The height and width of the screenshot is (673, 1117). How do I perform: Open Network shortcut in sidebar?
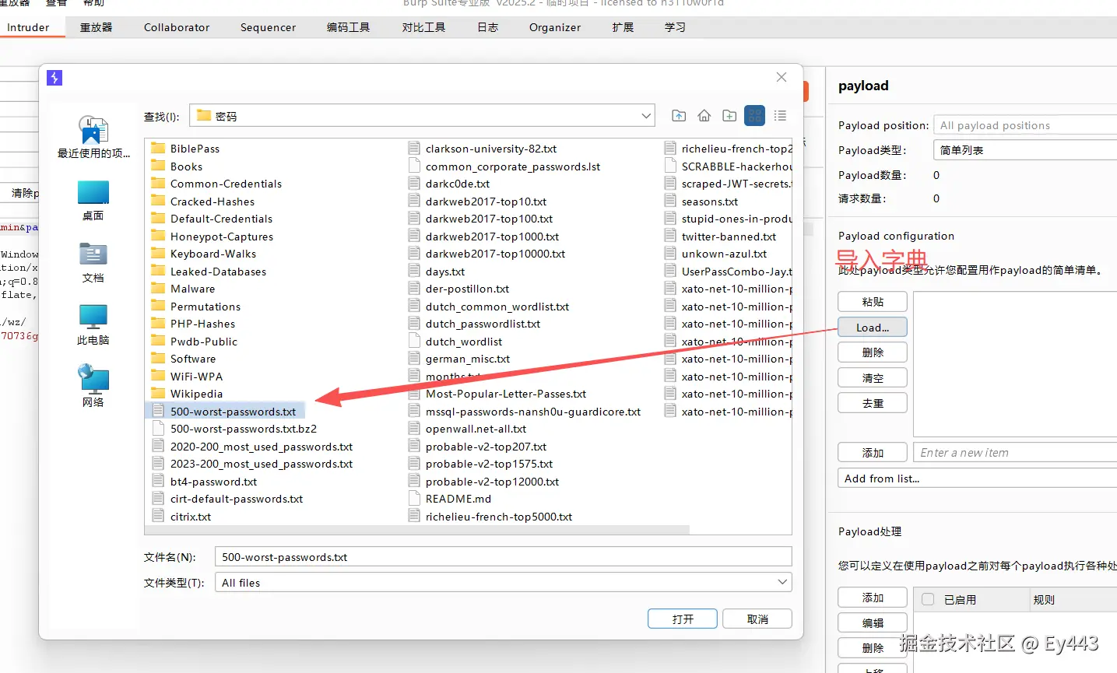(93, 387)
